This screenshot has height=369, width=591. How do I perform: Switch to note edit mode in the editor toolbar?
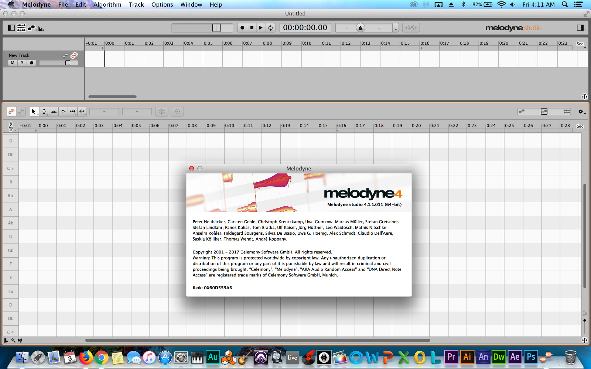11,111
